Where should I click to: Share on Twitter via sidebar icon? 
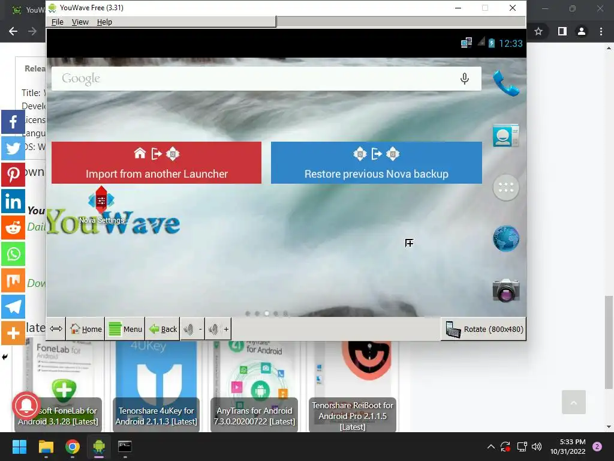point(13,148)
